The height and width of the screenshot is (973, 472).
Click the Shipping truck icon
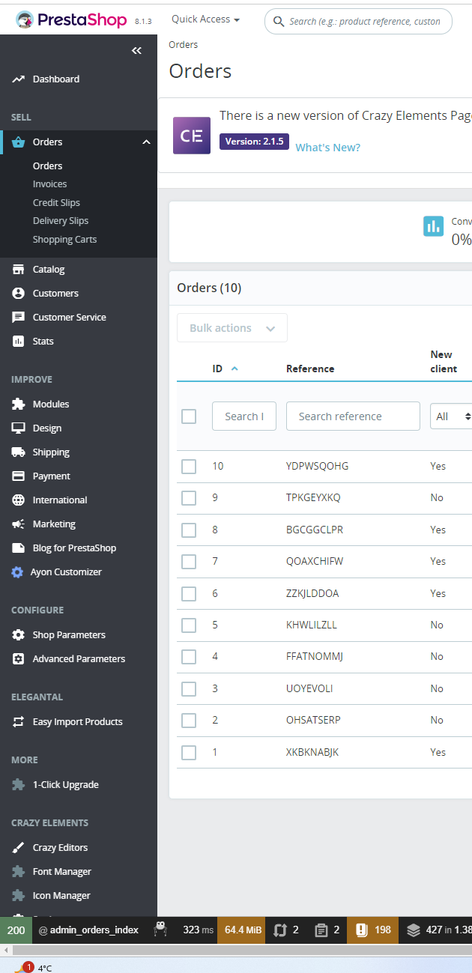coord(18,452)
